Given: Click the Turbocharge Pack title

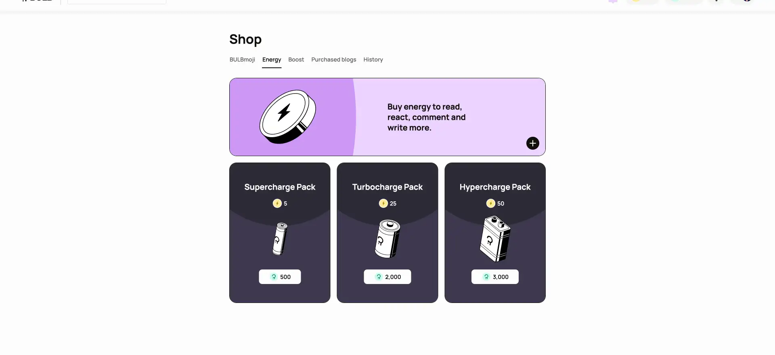Looking at the screenshot, I should point(387,187).
